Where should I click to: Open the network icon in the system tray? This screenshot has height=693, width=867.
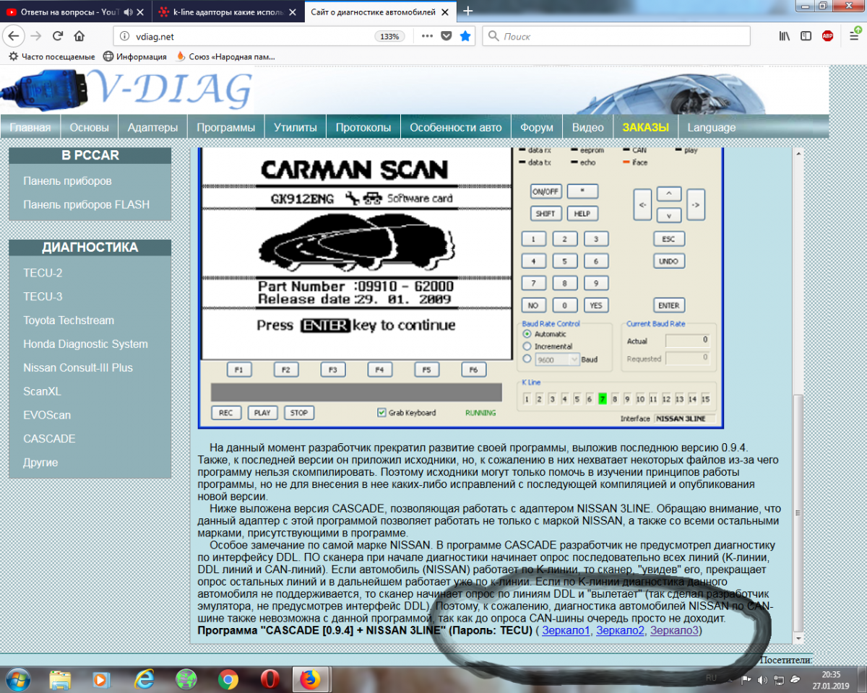point(780,679)
